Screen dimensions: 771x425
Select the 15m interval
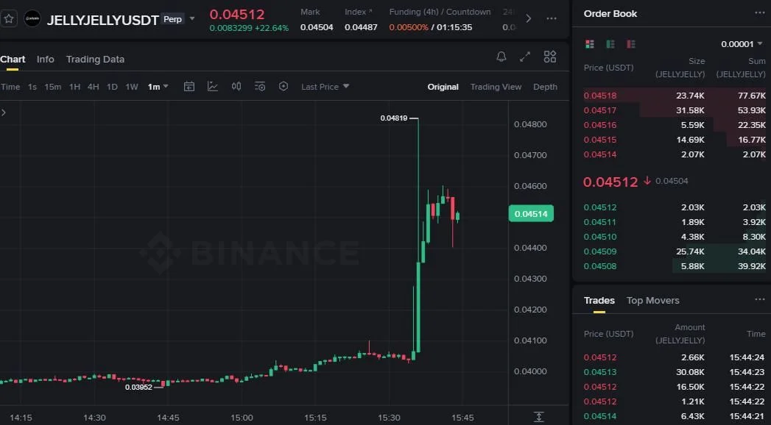click(52, 87)
